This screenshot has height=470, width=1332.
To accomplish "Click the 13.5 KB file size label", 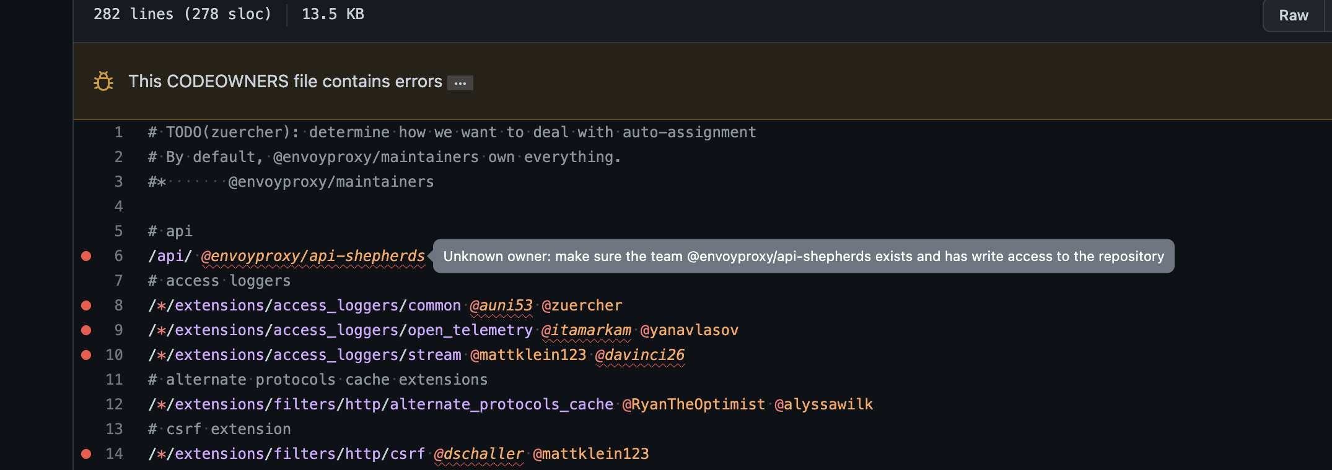I will click(x=332, y=14).
